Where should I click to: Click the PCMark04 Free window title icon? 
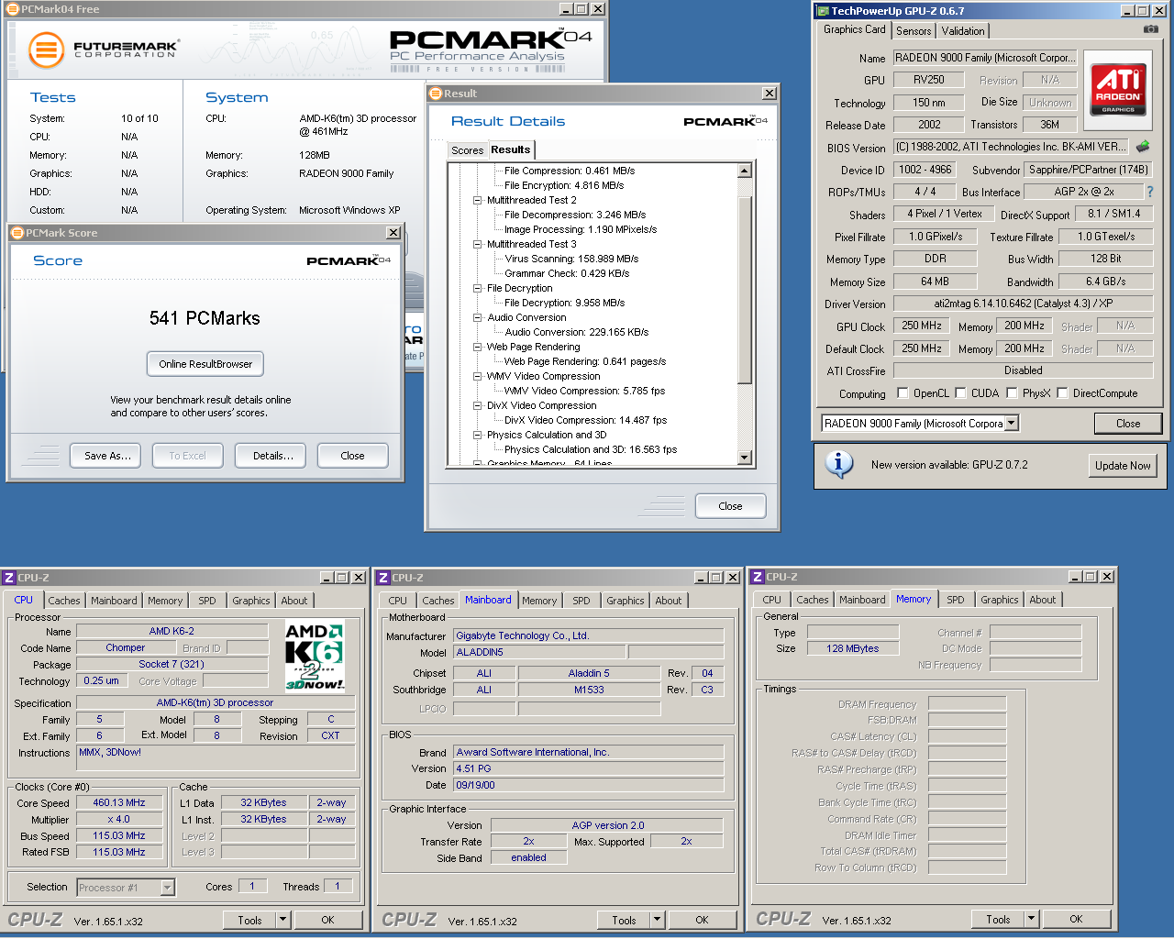pyautogui.click(x=13, y=9)
